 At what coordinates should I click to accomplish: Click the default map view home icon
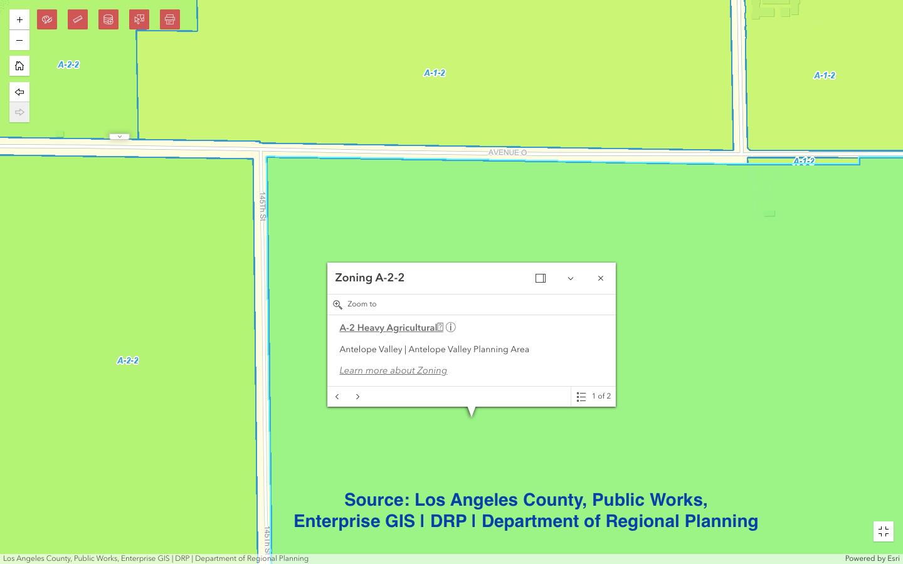point(19,66)
